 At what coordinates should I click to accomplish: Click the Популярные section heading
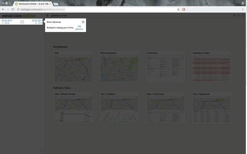pos(61,47)
